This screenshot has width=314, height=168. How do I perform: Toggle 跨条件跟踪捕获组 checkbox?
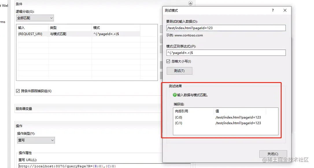pyautogui.click(x=18, y=91)
